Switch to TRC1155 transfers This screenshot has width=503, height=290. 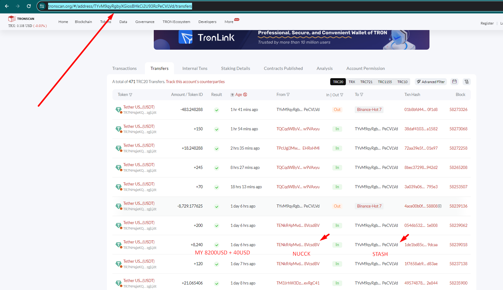(x=385, y=82)
